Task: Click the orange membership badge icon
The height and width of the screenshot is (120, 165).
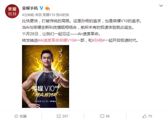Action: pyautogui.click(x=47, y=8)
